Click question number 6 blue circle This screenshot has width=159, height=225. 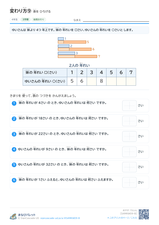[x=14, y=180]
